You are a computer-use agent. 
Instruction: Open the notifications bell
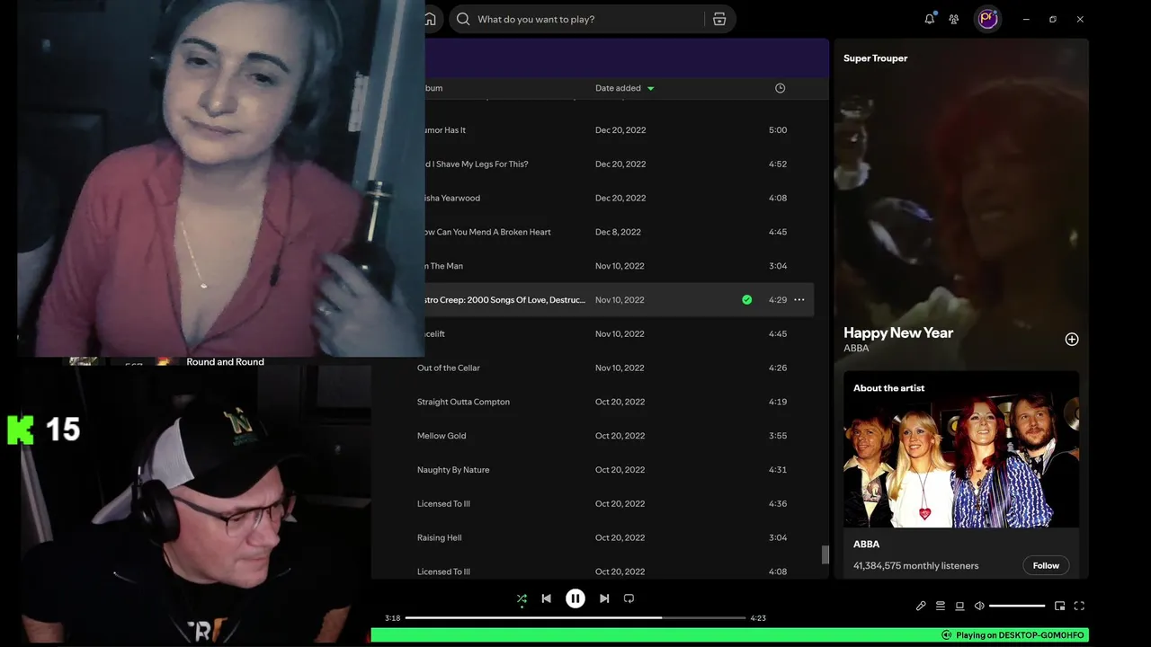coord(929,19)
